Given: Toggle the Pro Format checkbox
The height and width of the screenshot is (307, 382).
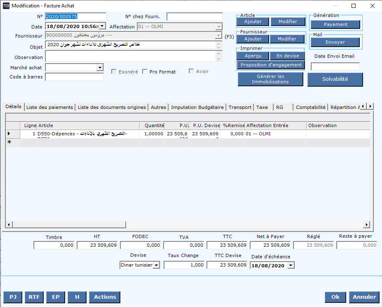Looking at the screenshot, I should [x=145, y=72].
